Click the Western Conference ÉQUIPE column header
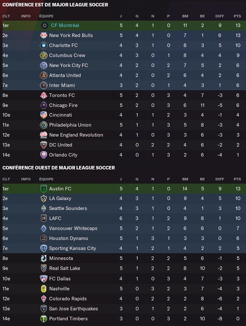The height and width of the screenshot is (326, 246). click(46, 179)
